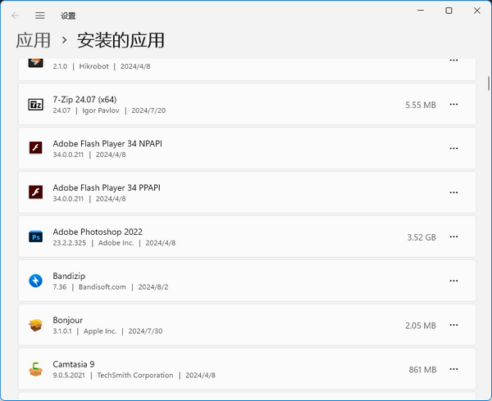Select the Bandizip app name
Screen dimensions: 492x401
point(69,276)
